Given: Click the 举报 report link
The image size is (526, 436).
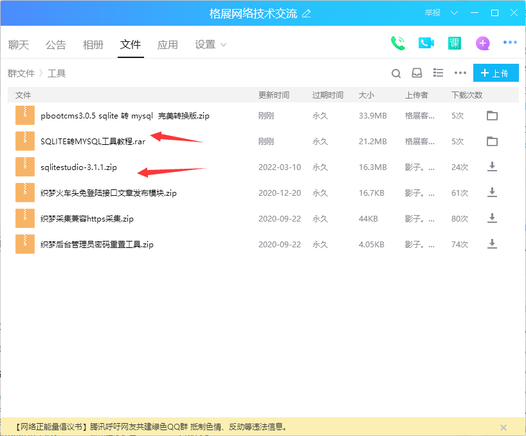Looking at the screenshot, I should tap(433, 13).
